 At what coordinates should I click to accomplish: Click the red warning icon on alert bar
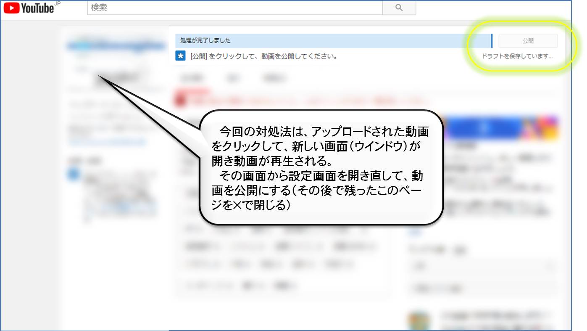[180, 100]
